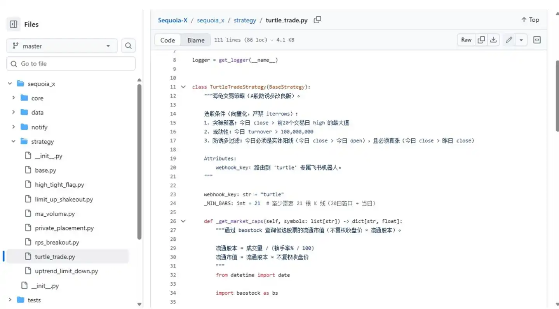The width and height of the screenshot is (559, 309).
Task: Open limit_up_shakeout.py file
Action: 64,200
